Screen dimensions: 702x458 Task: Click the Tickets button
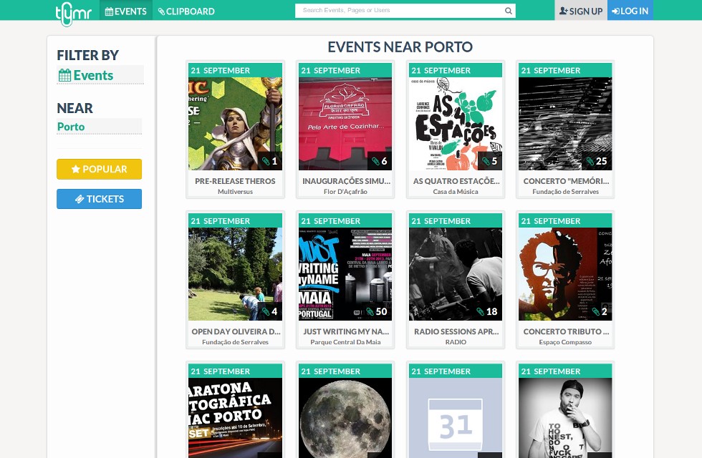(99, 199)
